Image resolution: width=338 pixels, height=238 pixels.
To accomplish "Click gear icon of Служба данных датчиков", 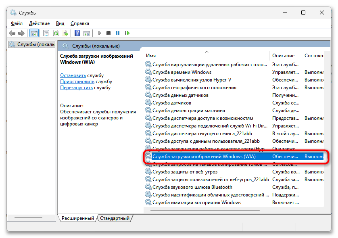I will pos(148,95).
